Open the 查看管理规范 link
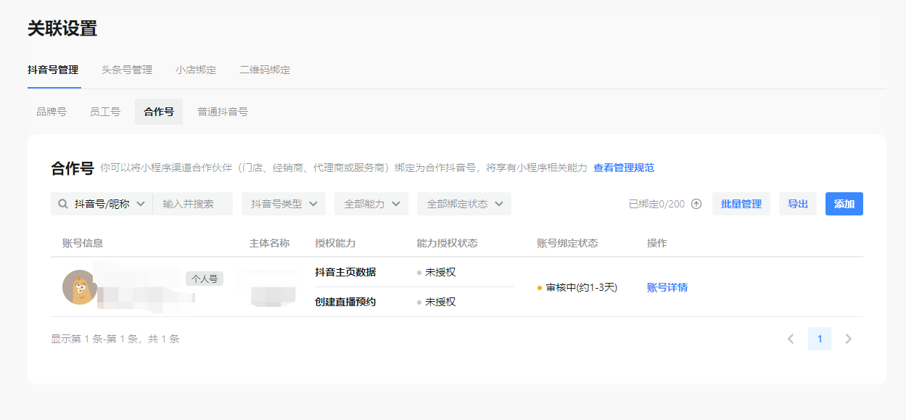Image resolution: width=906 pixels, height=420 pixels. pyautogui.click(x=624, y=168)
